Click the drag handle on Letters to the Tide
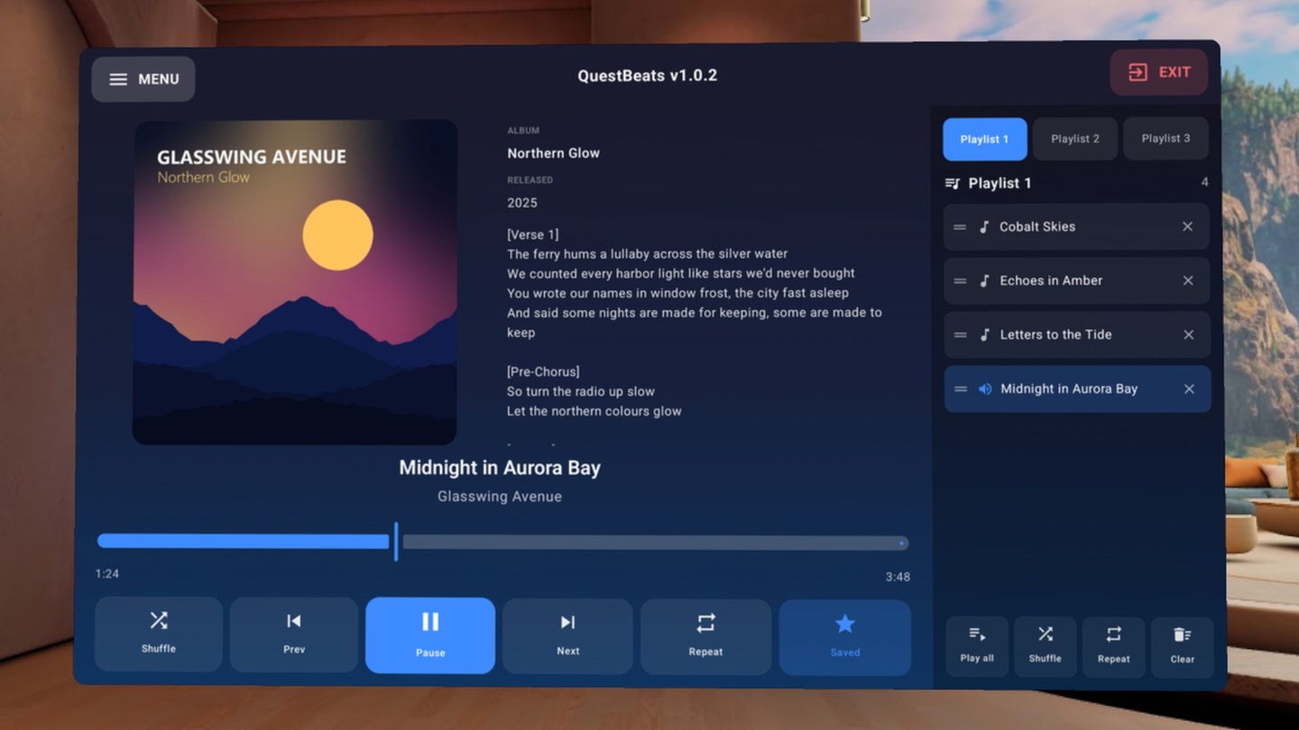This screenshot has width=1299, height=730. (x=961, y=335)
